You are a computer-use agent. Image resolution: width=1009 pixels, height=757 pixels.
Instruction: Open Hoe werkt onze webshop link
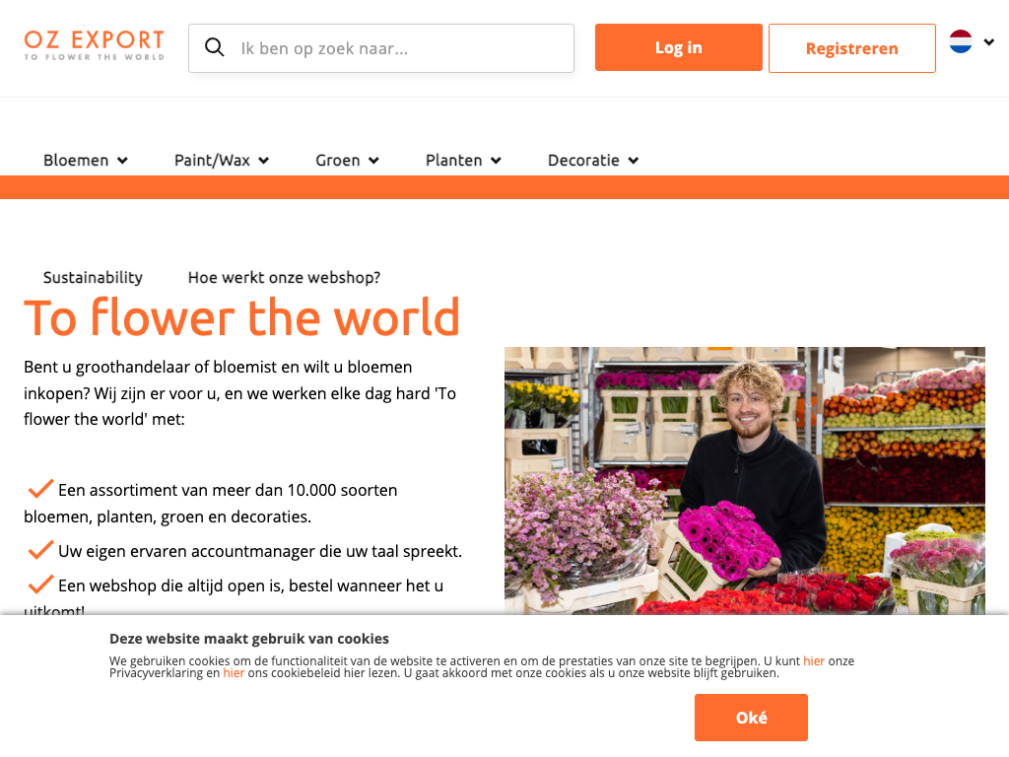click(284, 277)
